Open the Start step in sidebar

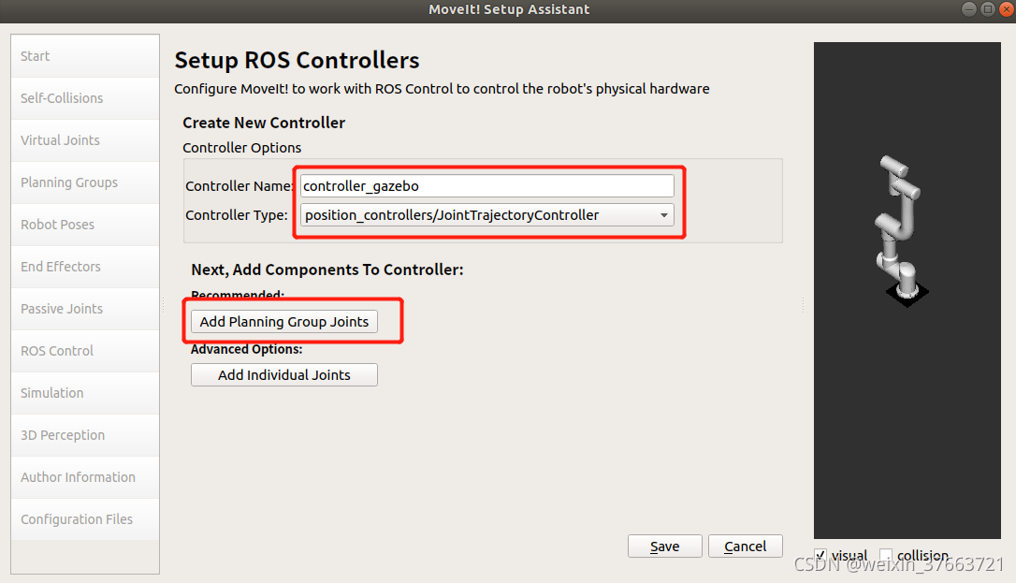tap(85, 56)
